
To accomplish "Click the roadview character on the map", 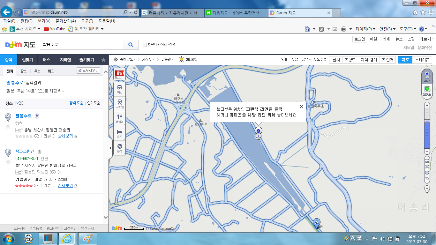I will point(258,133).
